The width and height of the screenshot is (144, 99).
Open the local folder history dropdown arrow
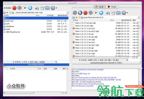(7, 13)
